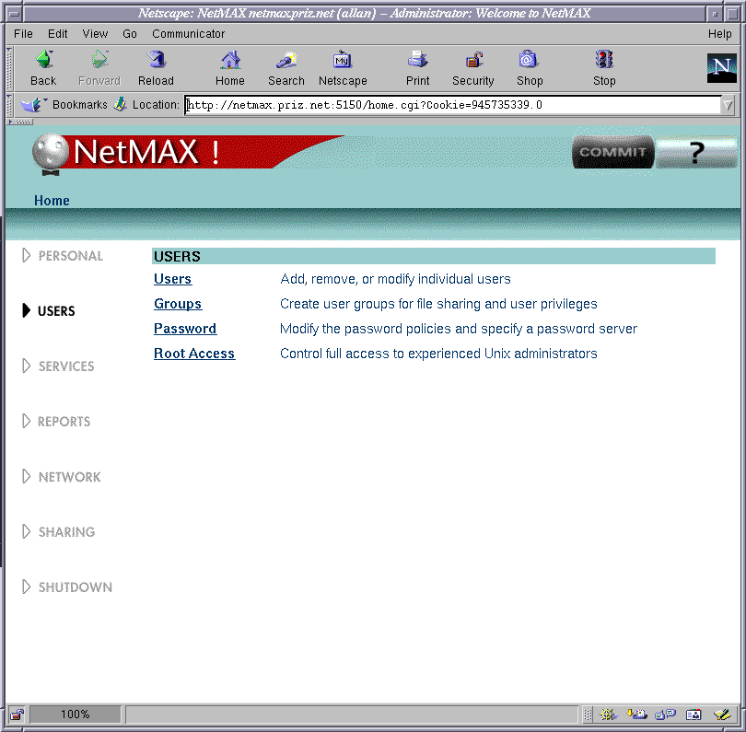The width and height of the screenshot is (746, 732).
Task: Click the Shop toolbar icon
Action: tap(529, 68)
